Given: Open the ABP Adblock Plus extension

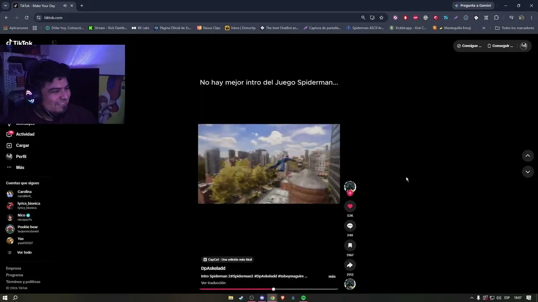Looking at the screenshot, I should [416, 18].
